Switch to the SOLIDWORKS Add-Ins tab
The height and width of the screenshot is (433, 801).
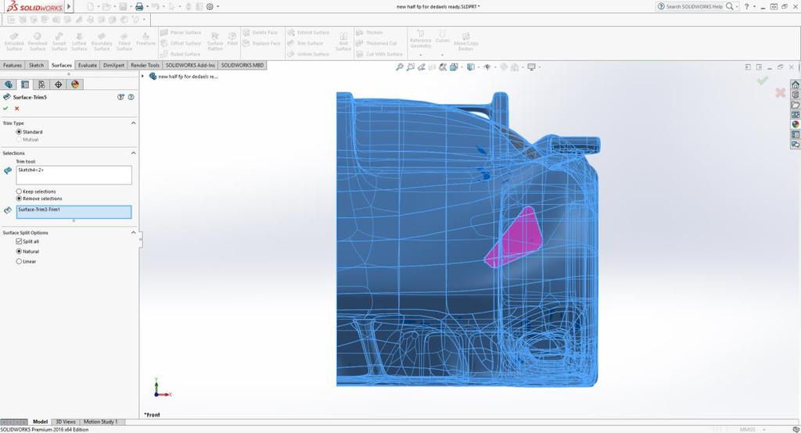pyautogui.click(x=190, y=66)
